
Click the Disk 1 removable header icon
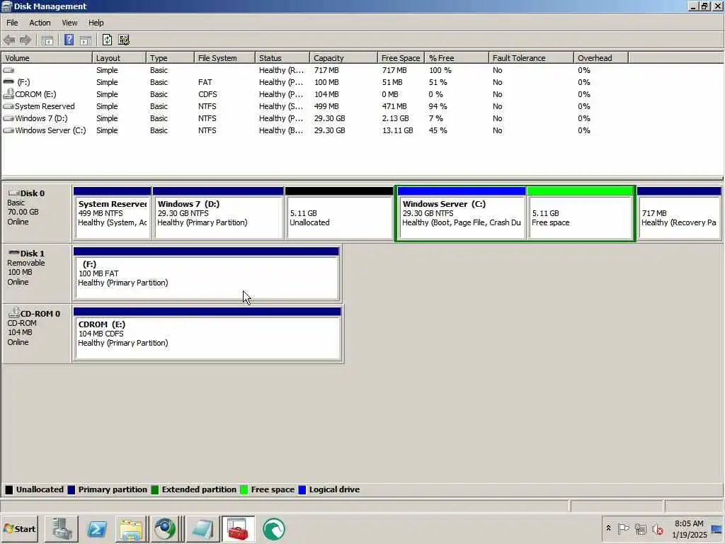14,253
